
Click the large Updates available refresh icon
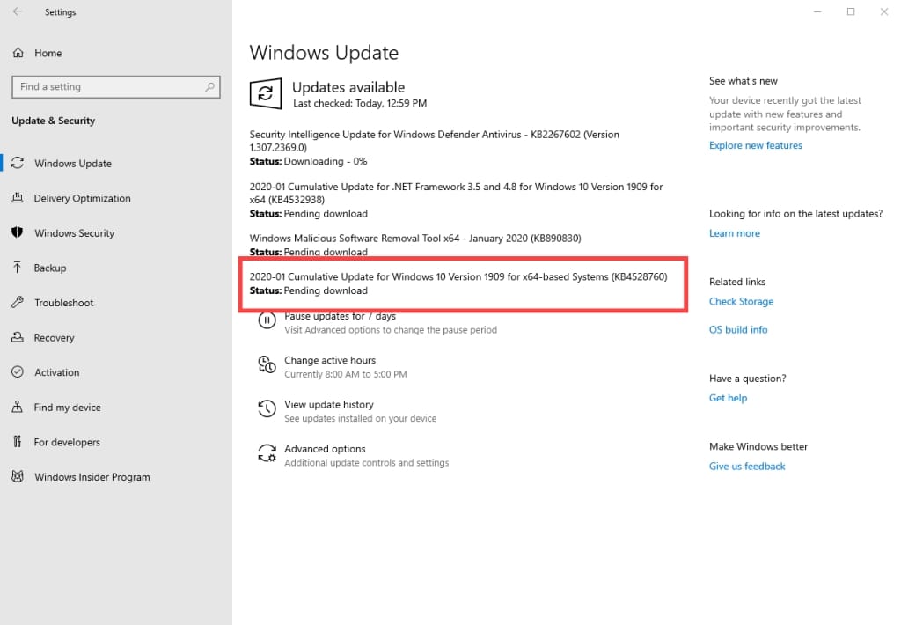point(266,93)
